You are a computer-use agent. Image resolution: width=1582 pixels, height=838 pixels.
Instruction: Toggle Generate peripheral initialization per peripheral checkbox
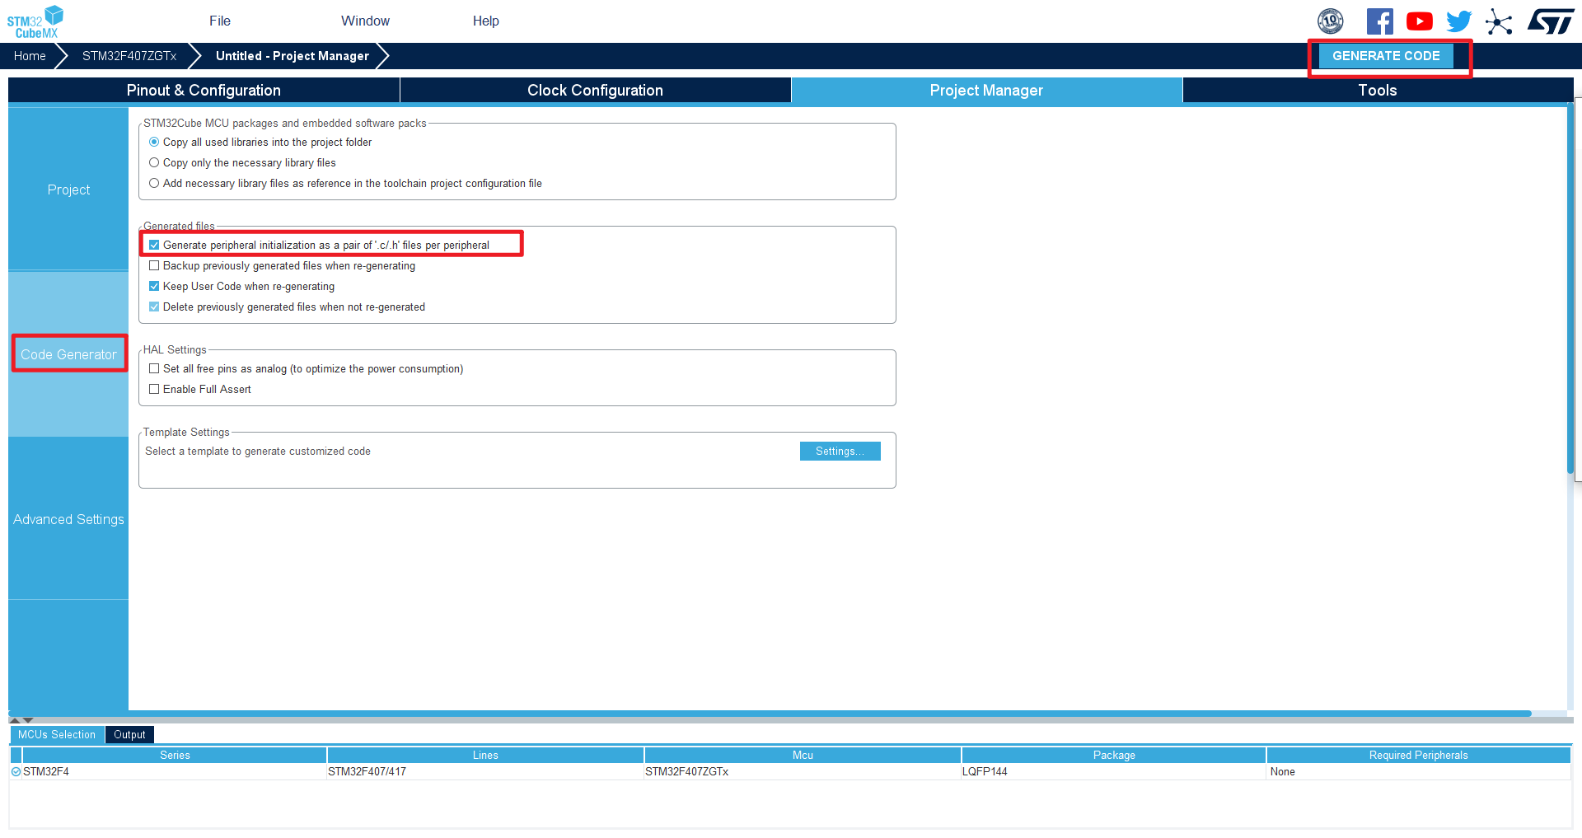click(x=154, y=246)
